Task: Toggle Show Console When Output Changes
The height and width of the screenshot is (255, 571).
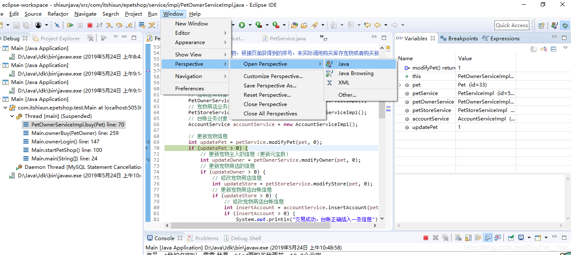Action: click(x=488, y=238)
